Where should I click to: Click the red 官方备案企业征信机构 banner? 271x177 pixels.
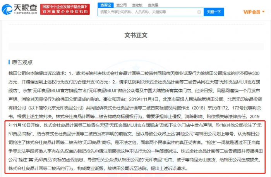point(65,9)
